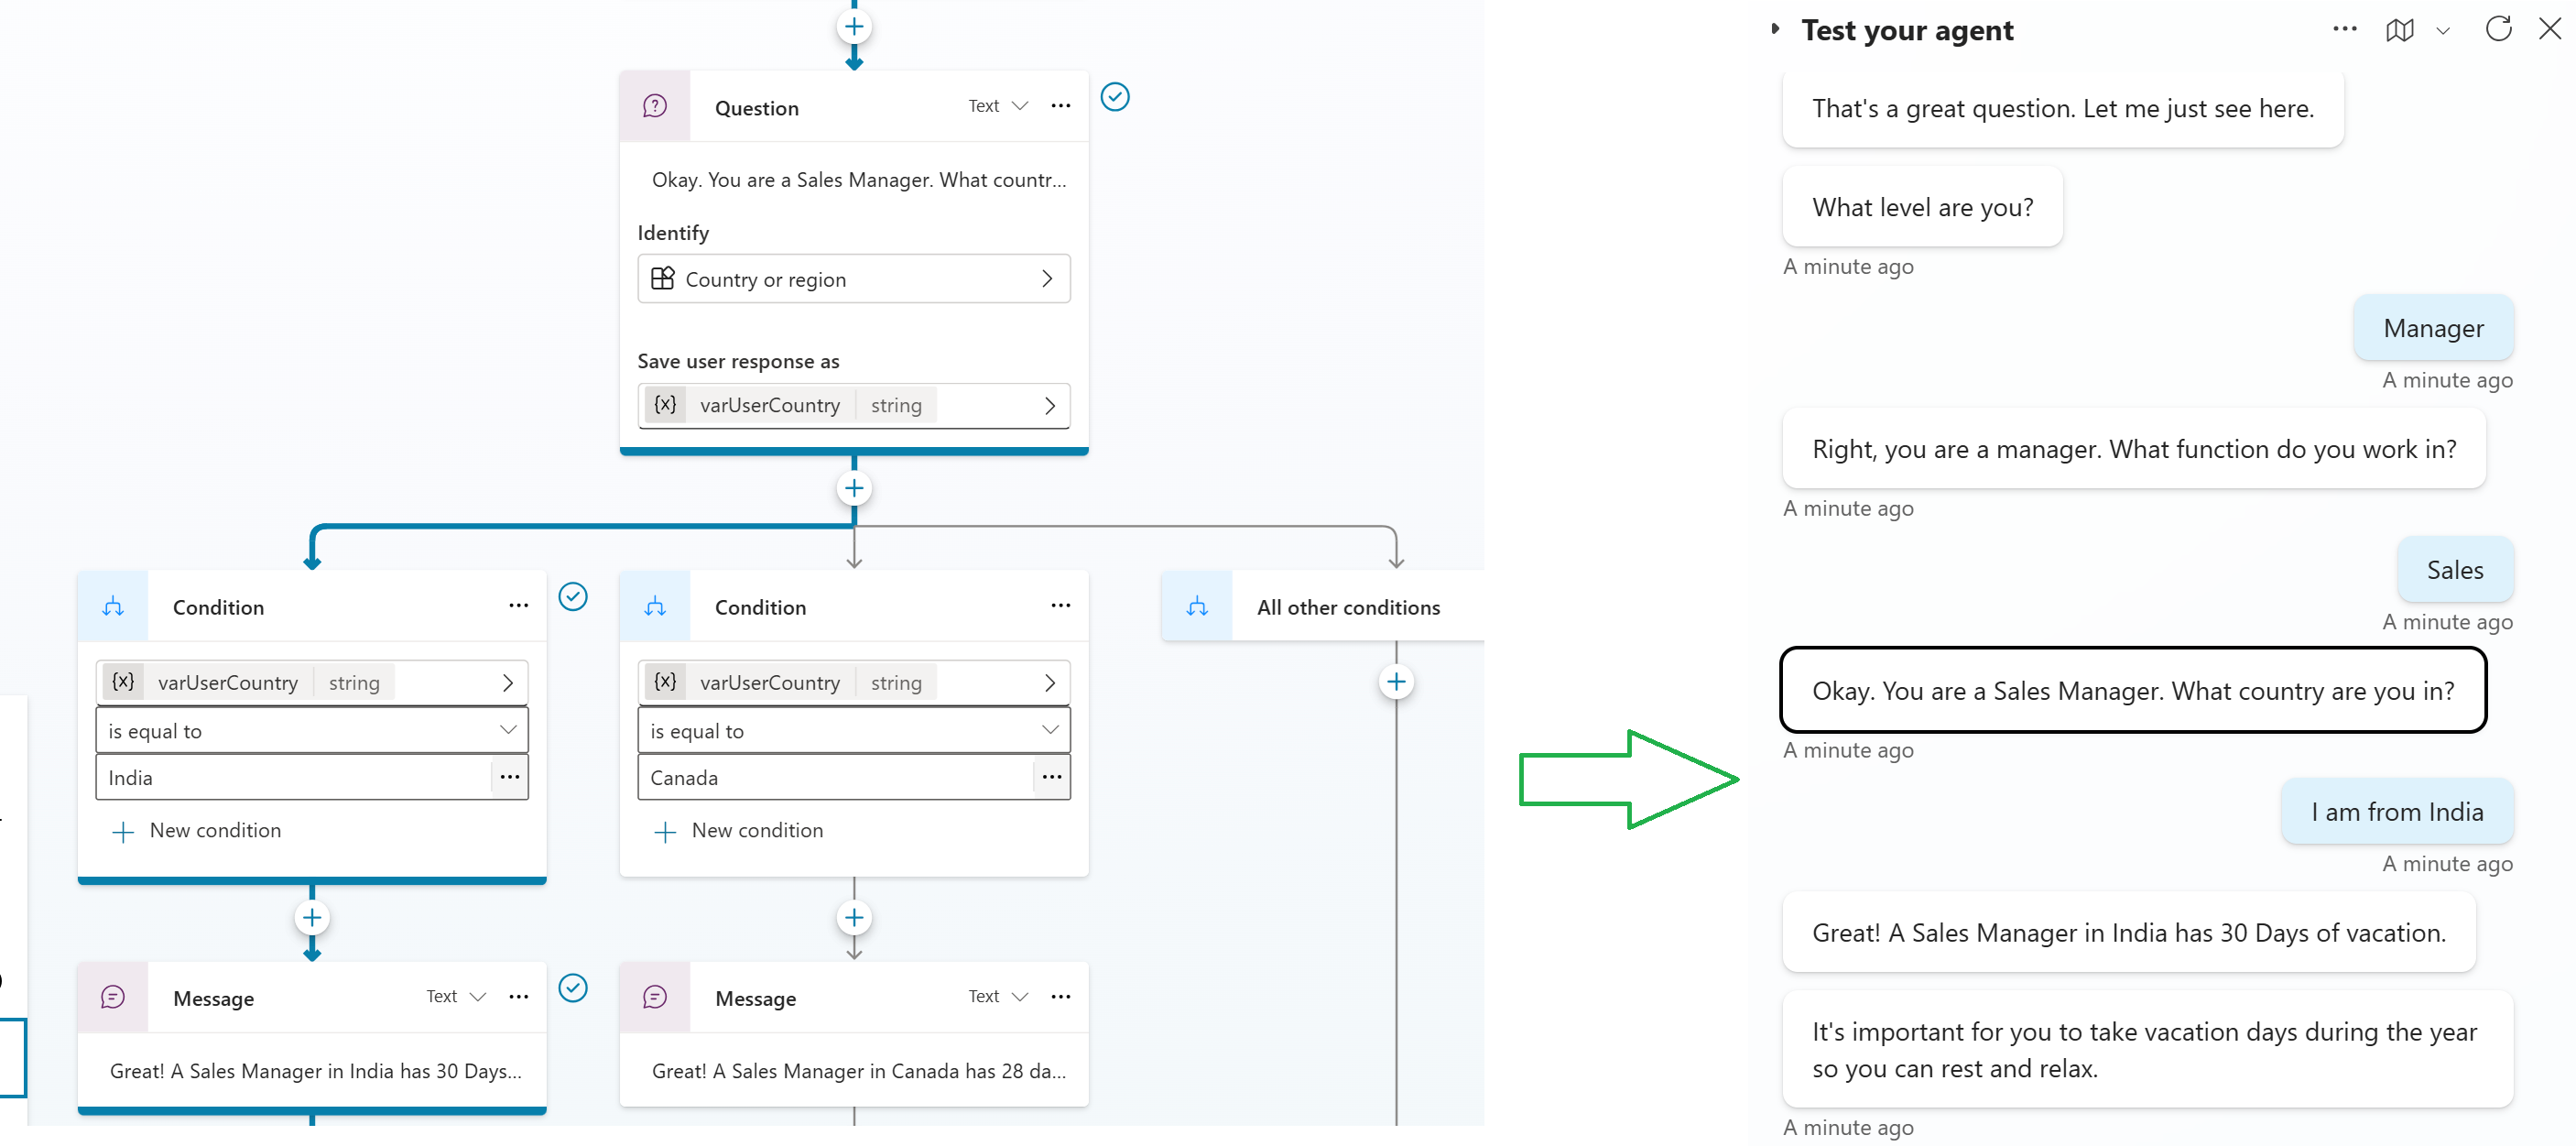Expand Country or region identify selector
This screenshot has height=1146, width=2576.
pyautogui.click(x=853, y=279)
